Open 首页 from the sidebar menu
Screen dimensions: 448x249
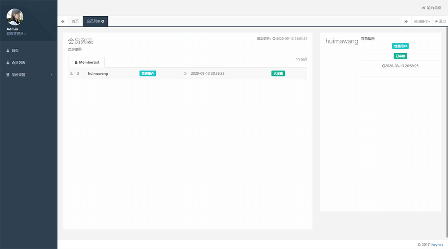15,51
